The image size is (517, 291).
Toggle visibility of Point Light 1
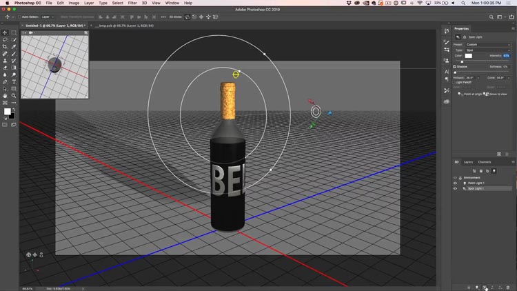(456, 183)
